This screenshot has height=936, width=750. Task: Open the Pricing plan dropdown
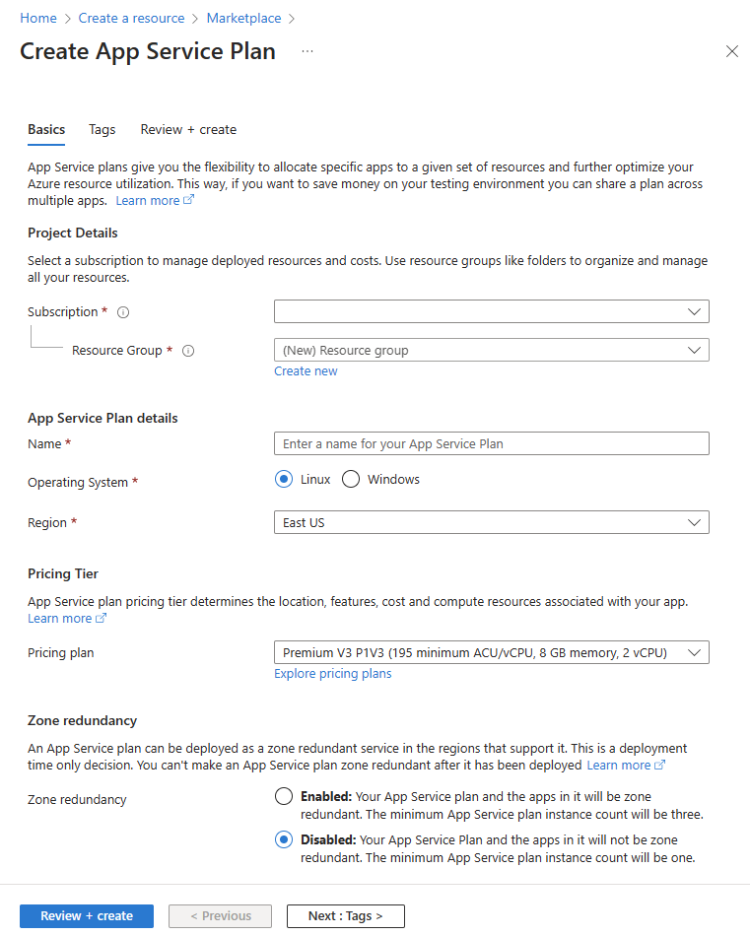point(491,651)
